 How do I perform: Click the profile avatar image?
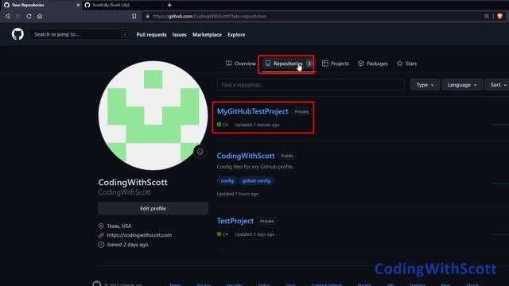click(x=153, y=115)
